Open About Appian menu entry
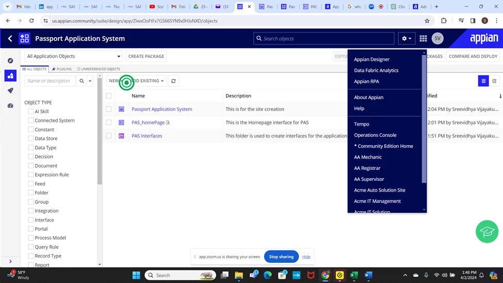The width and height of the screenshot is (503, 283). click(368, 97)
